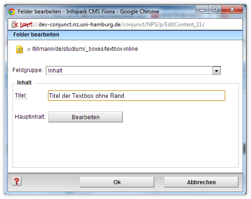This screenshot has height=199, width=251.
Task: Maximize the Chrome popup window
Action: click(215, 10)
